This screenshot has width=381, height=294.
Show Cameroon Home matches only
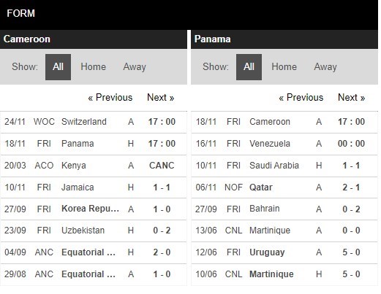[x=94, y=67]
